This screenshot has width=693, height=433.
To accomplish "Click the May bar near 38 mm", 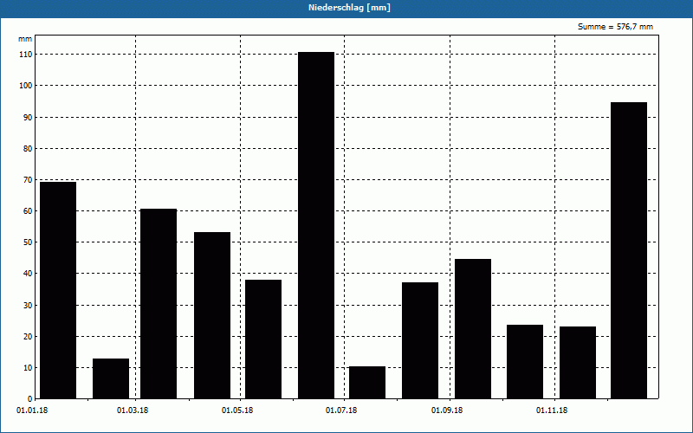I will 263,339.
